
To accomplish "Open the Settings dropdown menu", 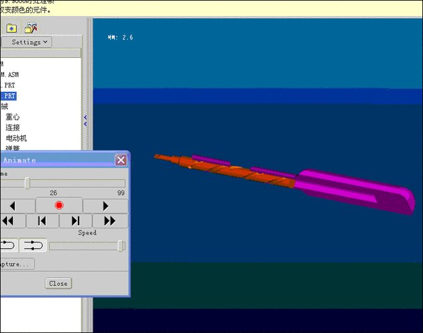I will [31, 42].
